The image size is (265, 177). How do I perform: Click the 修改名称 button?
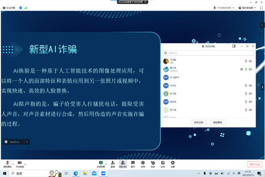pyautogui.click(x=198, y=122)
